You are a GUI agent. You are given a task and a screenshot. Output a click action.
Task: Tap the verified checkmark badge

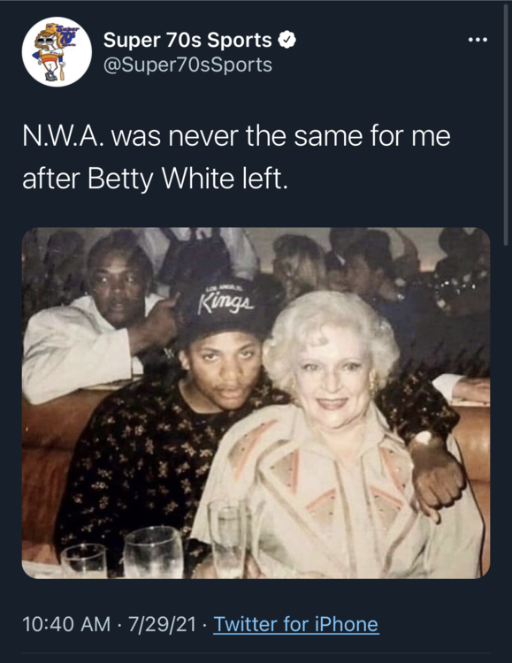(287, 40)
